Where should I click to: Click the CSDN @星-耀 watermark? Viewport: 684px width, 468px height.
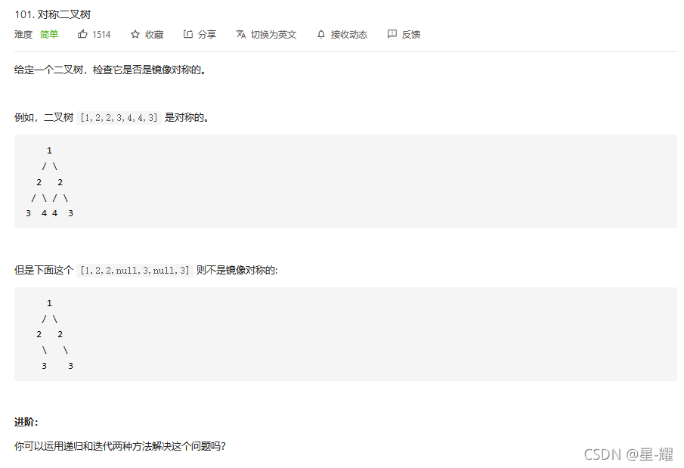point(630,454)
